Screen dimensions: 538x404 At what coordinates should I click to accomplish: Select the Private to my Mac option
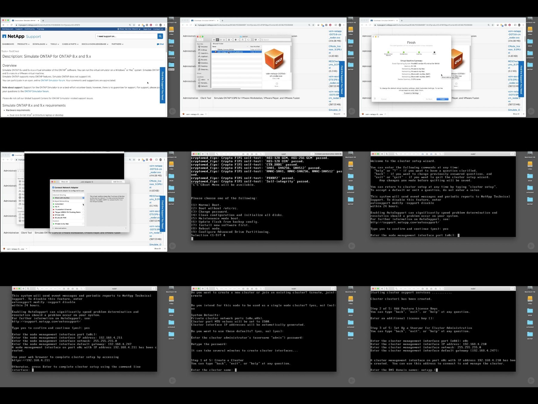[83, 224]
